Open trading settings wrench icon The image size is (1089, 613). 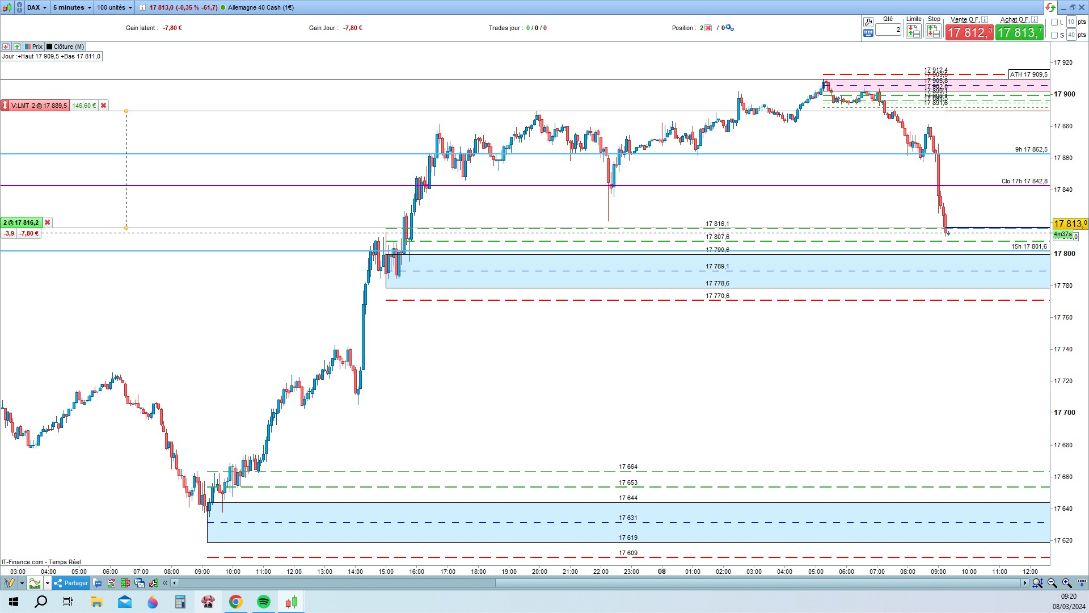pyautogui.click(x=868, y=22)
